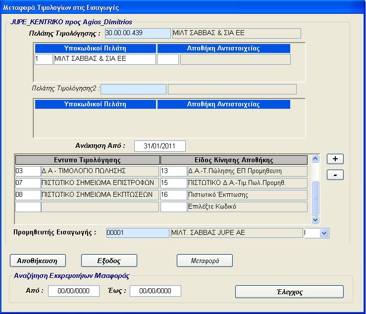Click empty warehouse code field beside ΜΙΛΤ ΣΑΒΒΑΣ

coord(168,59)
